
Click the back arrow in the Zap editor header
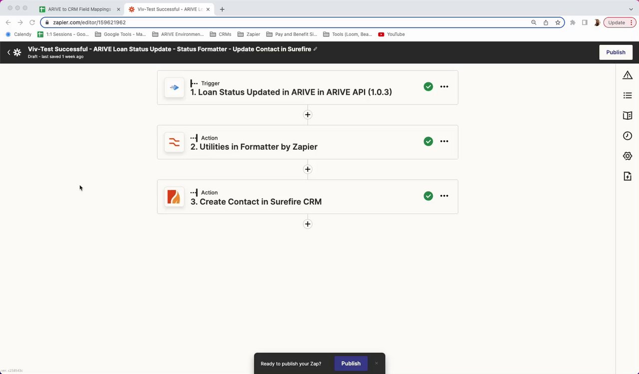tap(8, 52)
